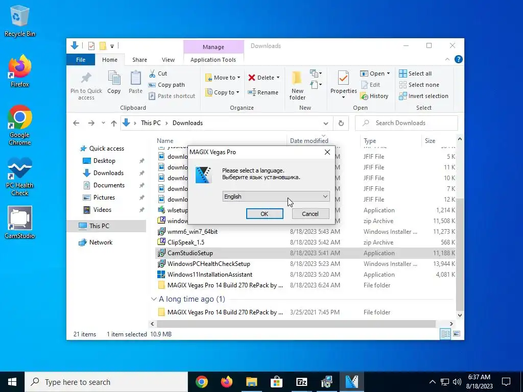The height and width of the screenshot is (392, 523).
Task: Go back with the navigation arrow
Action: pos(76,123)
